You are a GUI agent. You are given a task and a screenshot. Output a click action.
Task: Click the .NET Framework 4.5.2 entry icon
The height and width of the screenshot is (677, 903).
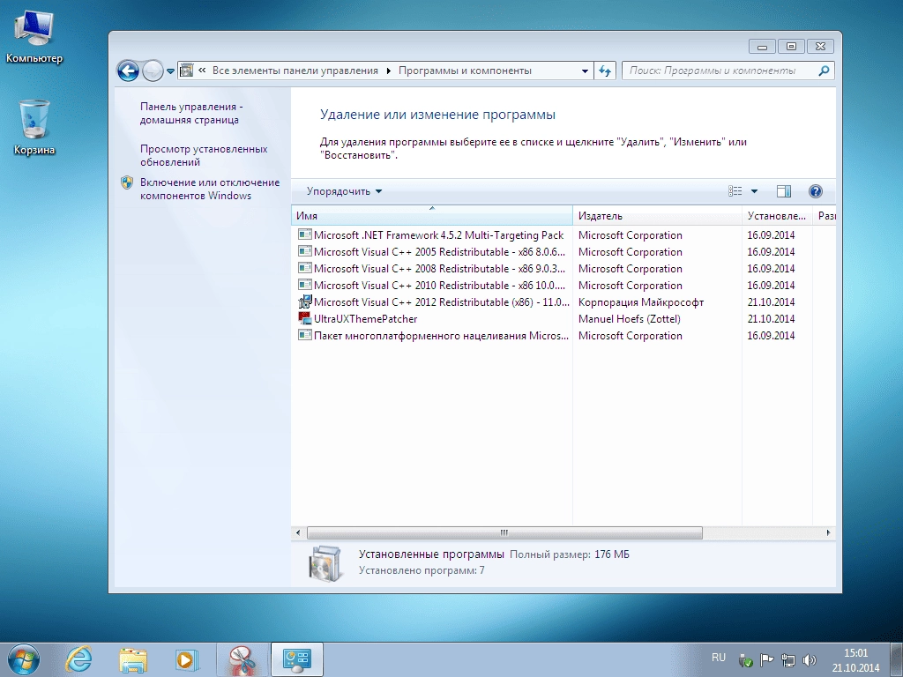[304, 234]
